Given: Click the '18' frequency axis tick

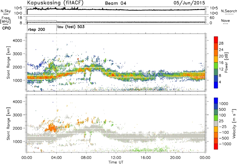Looking at the screenshot, I should (x=20, y=18).
